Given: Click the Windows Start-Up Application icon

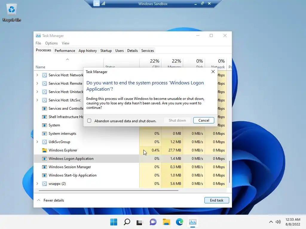Looking at the screenshot, I should click(x=45, y=175).
